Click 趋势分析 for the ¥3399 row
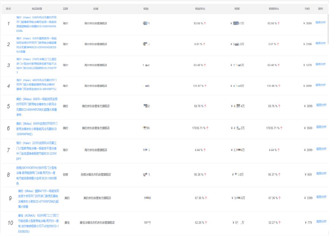This screenshot has width=329, height=236. [321, 197]
